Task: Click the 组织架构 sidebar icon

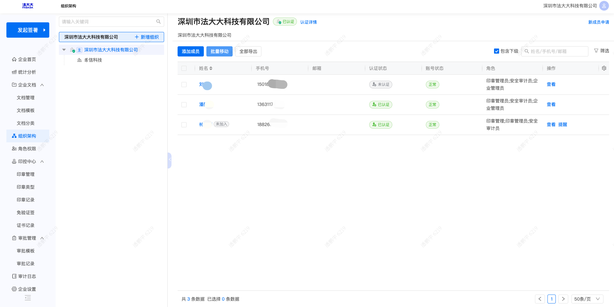Action: pos(14,136)
